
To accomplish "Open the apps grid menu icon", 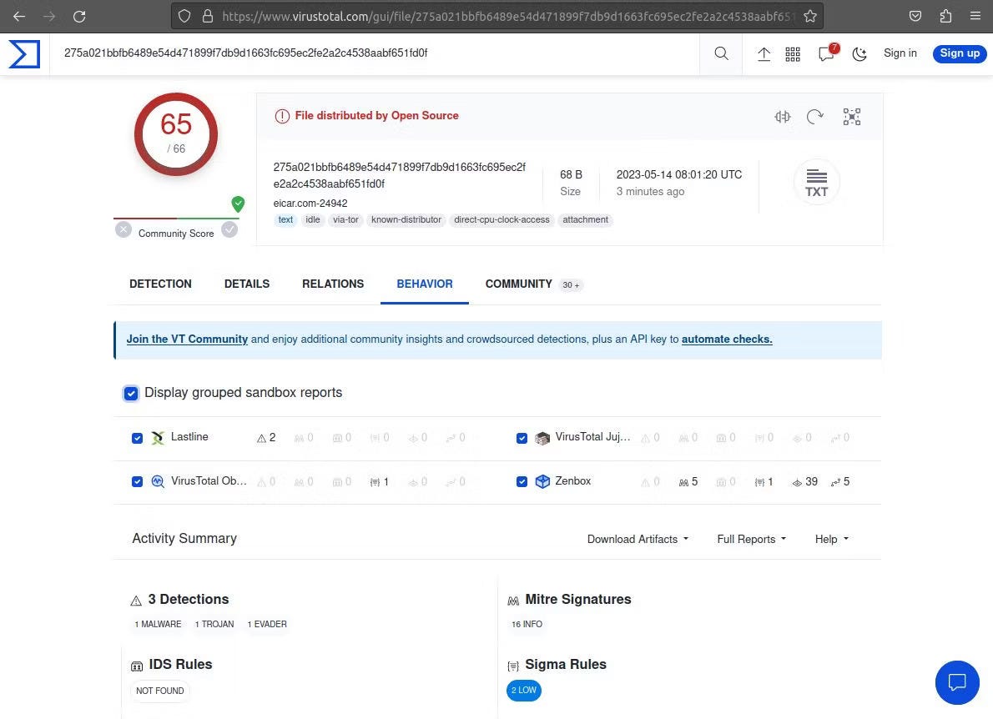I will pos(793,53).
